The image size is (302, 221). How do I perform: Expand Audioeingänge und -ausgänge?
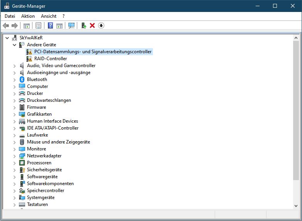click(x=14, y=73)
